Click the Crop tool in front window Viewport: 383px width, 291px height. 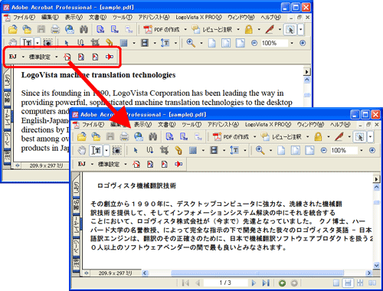click(x=164, y=151)
